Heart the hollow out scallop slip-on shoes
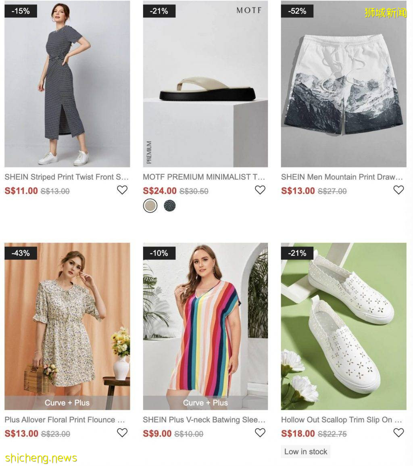The height and width of the screenshot is (466, 413). 398,433
